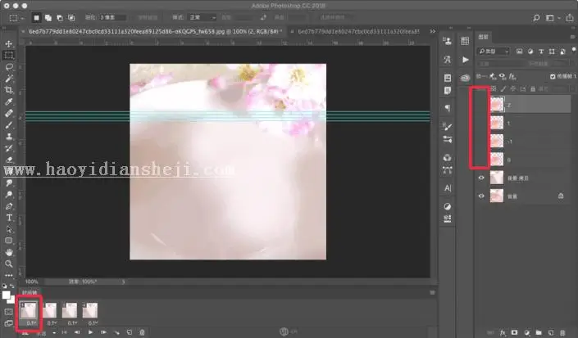
Task: Select the Clone Stamp tool
Action: coord(9,137)
